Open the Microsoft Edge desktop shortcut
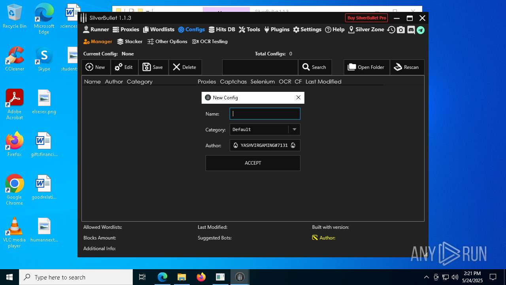 coord(44,19)
